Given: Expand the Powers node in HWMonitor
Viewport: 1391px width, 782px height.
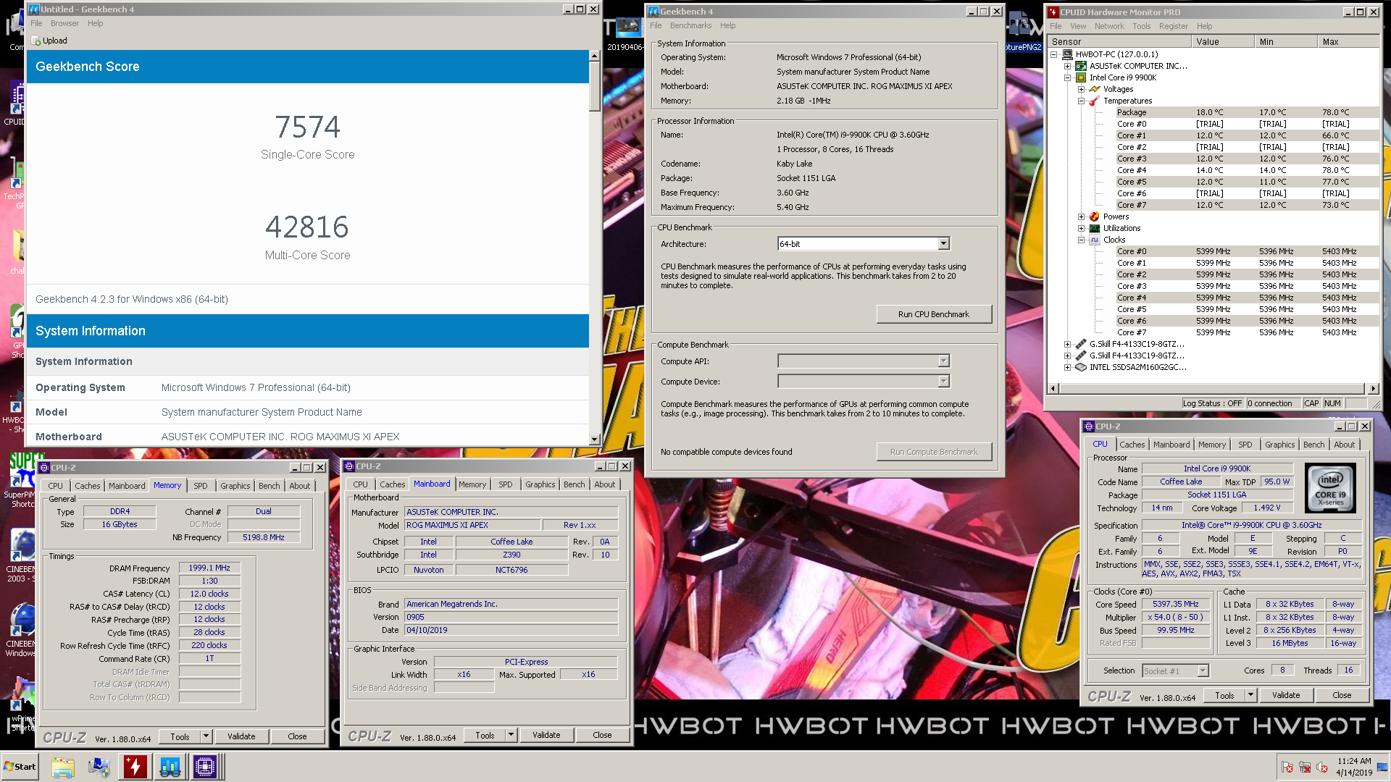Looking at the screenshot, I should [1081, 216].
